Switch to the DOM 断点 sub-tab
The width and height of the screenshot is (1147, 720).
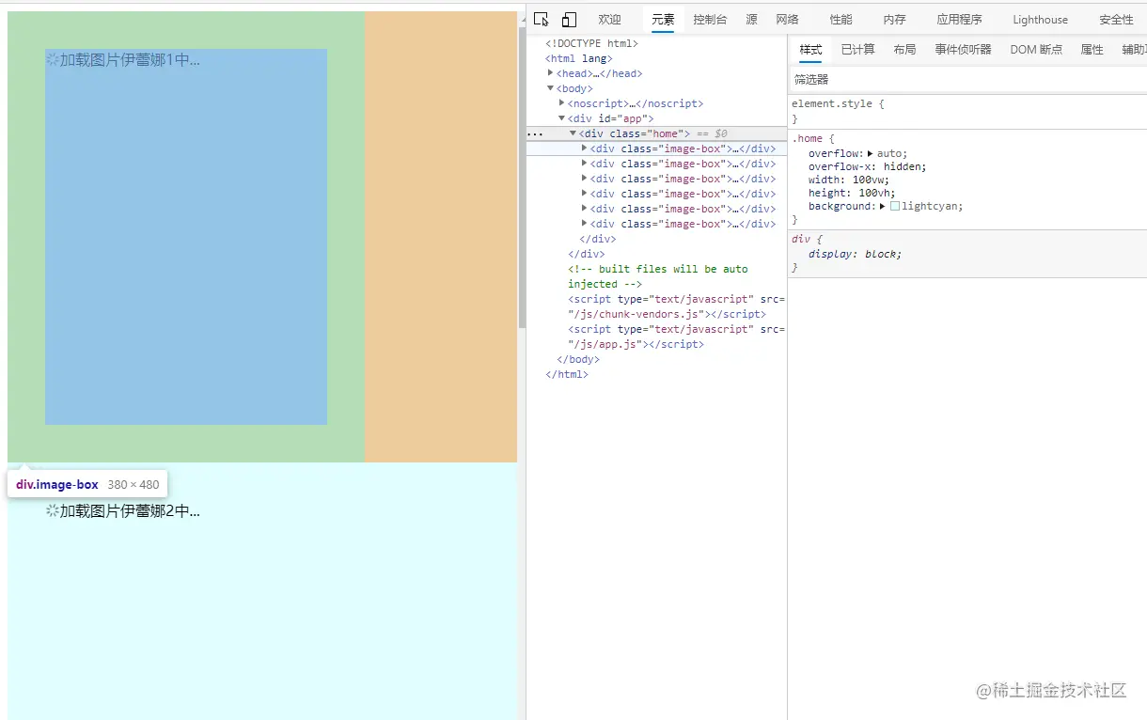(1036, 50)
